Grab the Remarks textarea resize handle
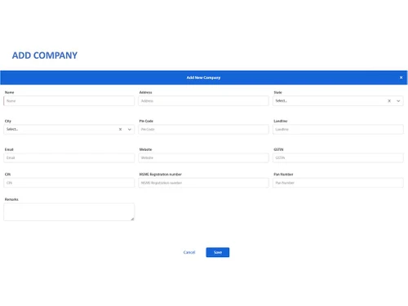This screenshot has width=408, height=306. coord(132,219)
